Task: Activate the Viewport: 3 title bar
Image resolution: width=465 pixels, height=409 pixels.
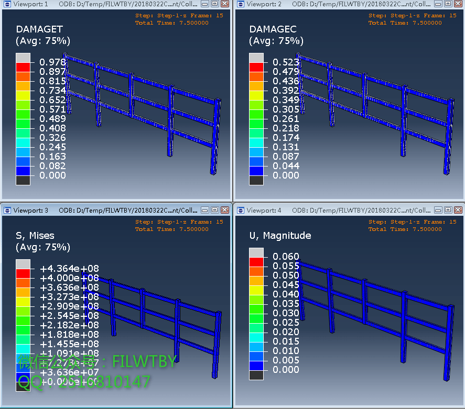Action: coord(116,211)
